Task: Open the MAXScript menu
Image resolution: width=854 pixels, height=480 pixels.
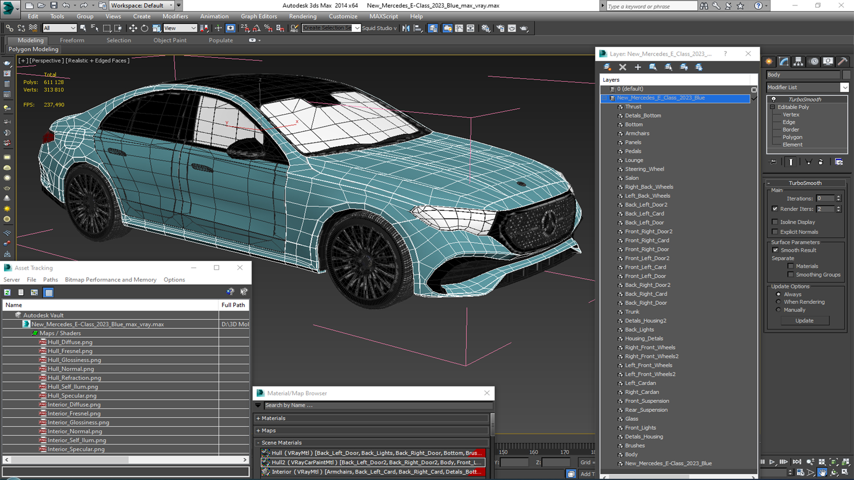Action: pos(383,16)
